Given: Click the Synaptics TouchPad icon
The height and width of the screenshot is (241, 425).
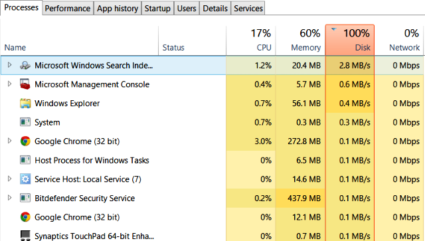Looking at the screenshot, I should [x=25, y=236].
